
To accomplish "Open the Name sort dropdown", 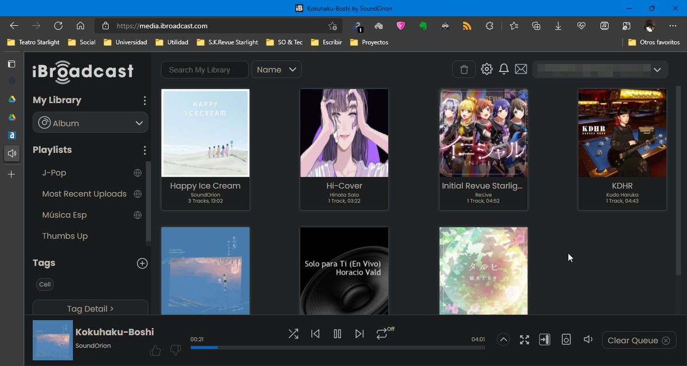I will [277, 69].
